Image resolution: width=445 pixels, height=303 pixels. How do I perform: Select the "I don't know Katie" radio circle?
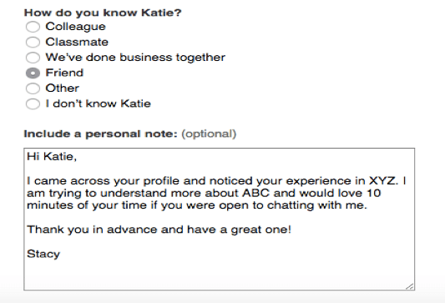tap(33, 104)
